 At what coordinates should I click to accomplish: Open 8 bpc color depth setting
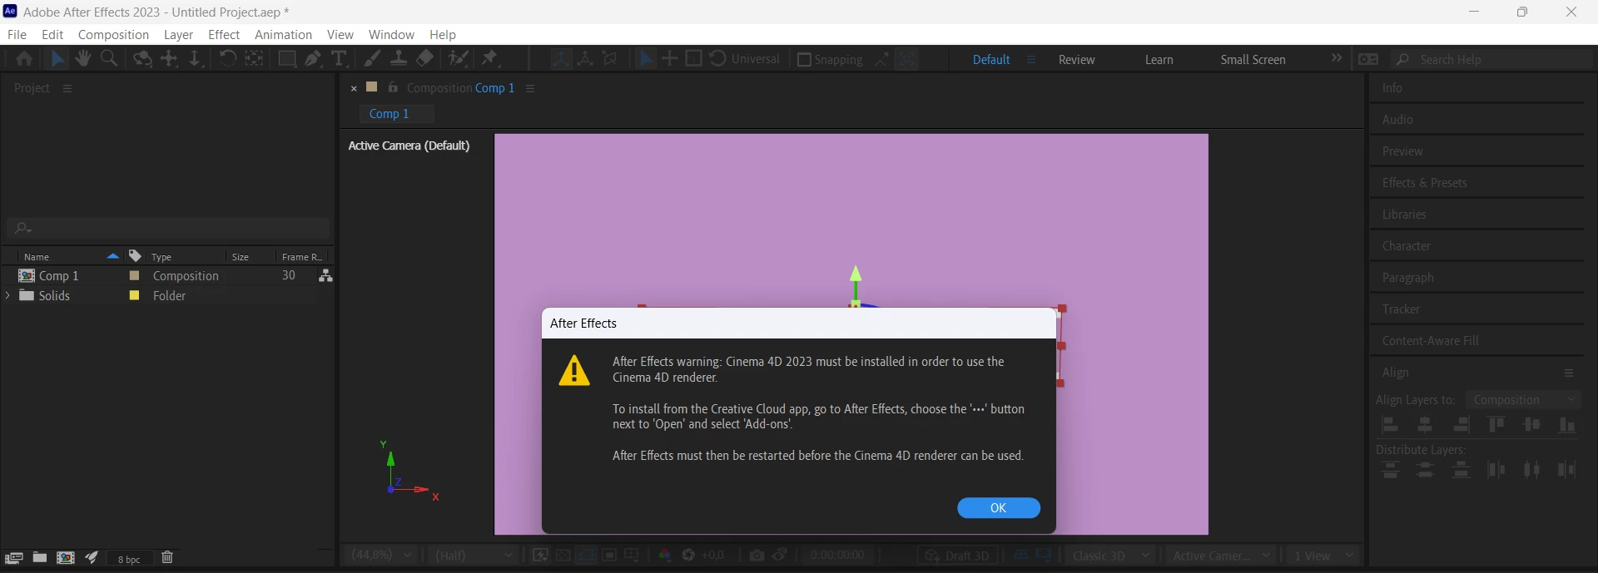[x=128, y=559]
